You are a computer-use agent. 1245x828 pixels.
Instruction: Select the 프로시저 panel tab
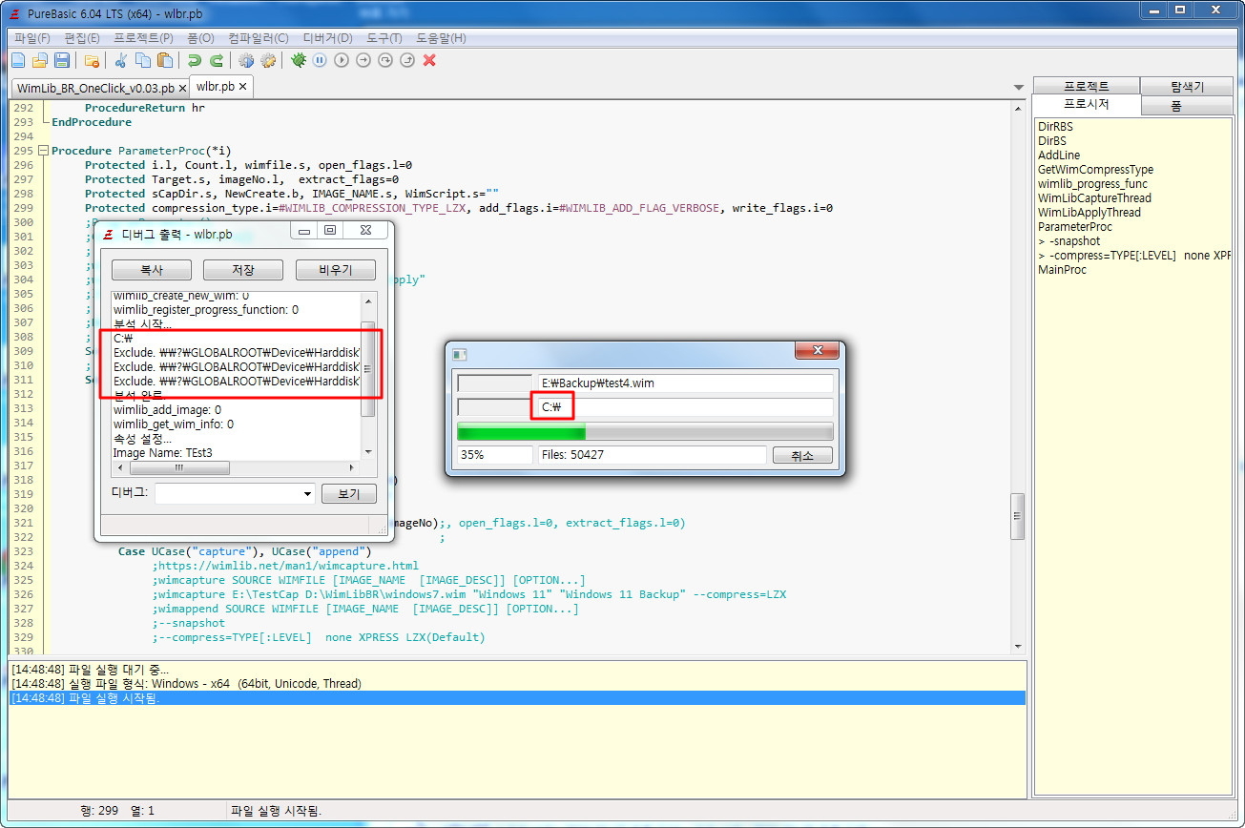pos(1086,104)
